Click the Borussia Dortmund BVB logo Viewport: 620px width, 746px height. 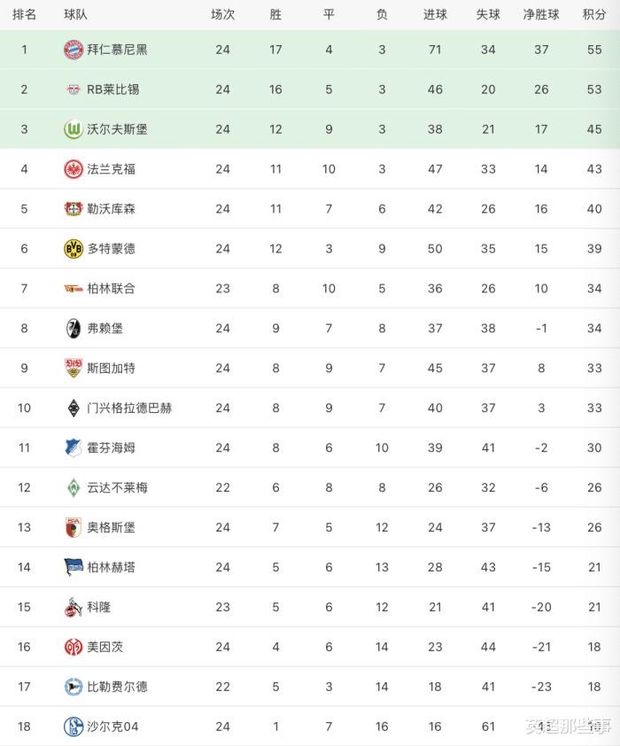[74, 249]
